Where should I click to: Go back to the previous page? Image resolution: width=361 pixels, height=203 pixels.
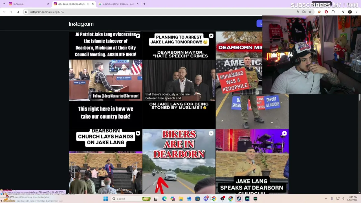[x=4, y=12]
